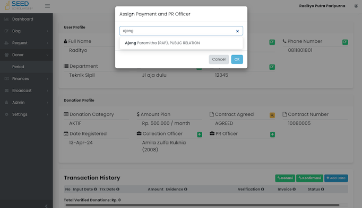The width and height of the screenshot is (362, 208).
Task: Click Trx Date info icon
Action: pos(118,189)
